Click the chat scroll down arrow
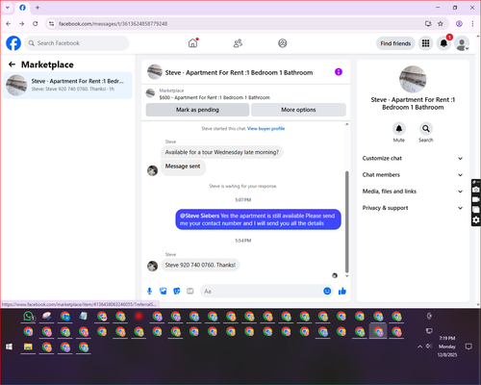This screenshot has width=481, height=385. click(x=346, y=276)
